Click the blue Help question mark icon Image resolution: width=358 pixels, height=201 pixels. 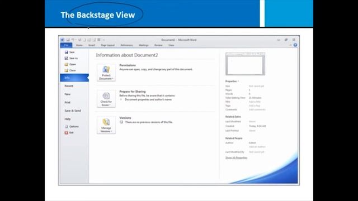[x=295, y=45]
